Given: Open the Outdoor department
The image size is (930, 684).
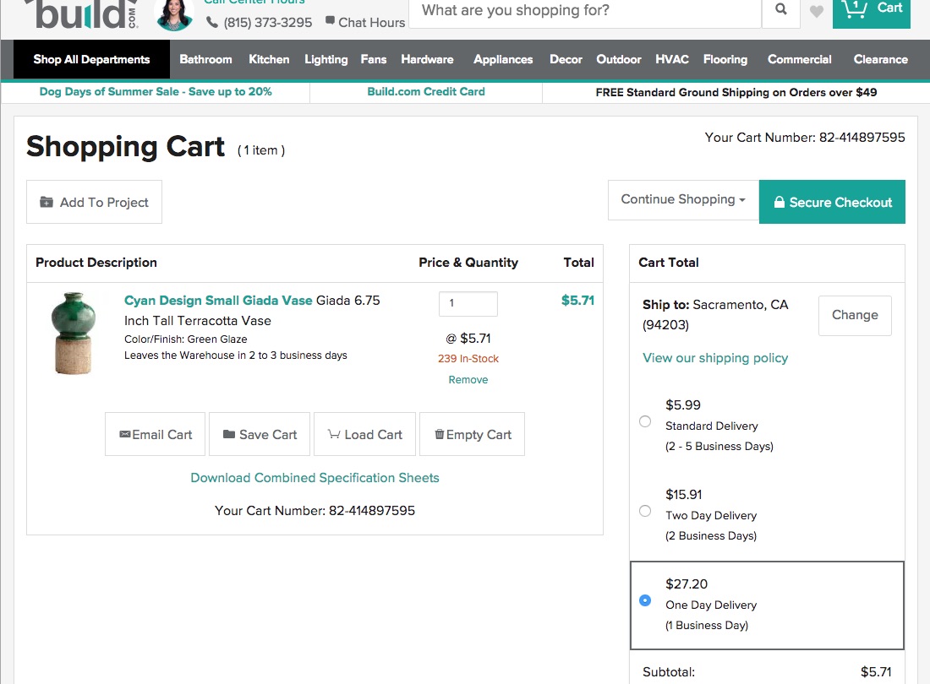Looking at the screenshot, I should tap(619, 59).
